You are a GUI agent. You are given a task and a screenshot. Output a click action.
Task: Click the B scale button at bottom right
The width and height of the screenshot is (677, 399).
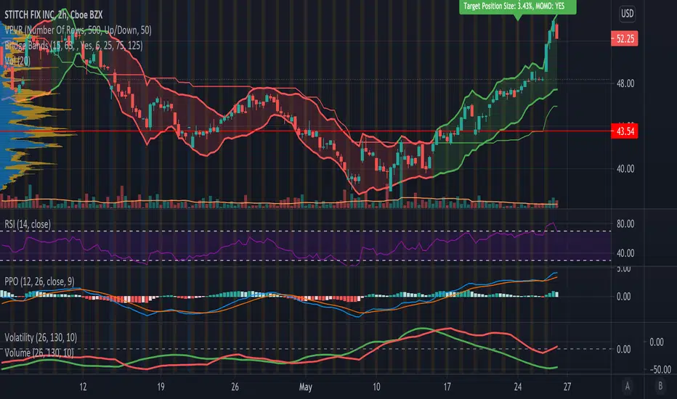[x=657, y=384]
